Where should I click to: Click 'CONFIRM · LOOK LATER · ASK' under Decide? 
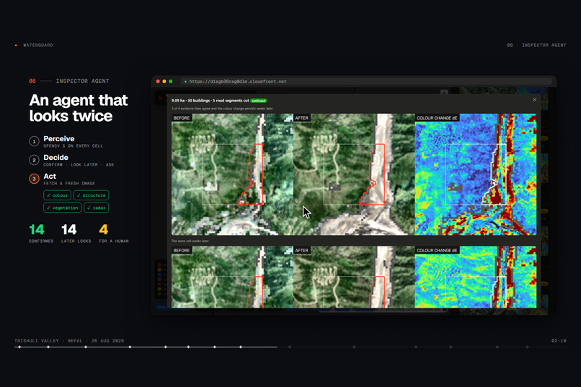tap(79, 165)
